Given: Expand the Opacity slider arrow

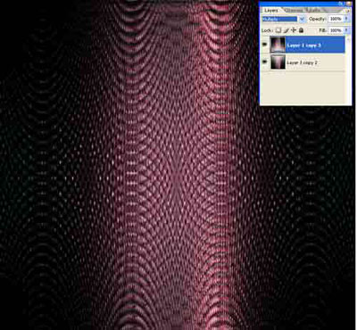Looking at the screenshot, I should pyautogui.click(x=346, y=19).
